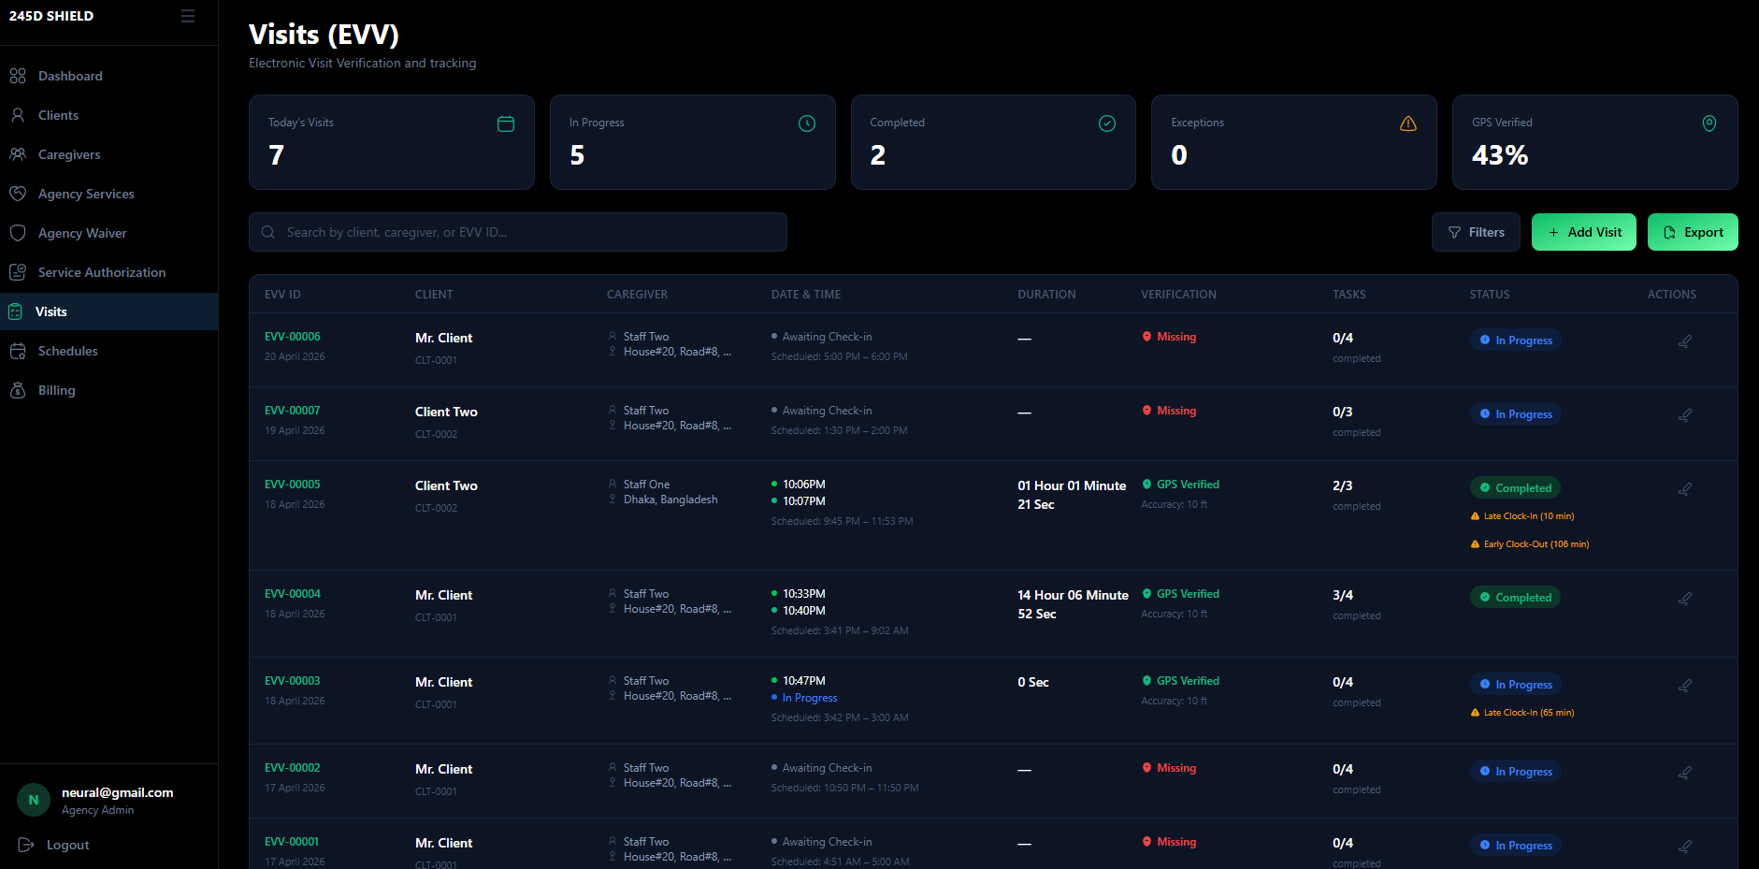Edit visit EVV-00006 action icon
This screenshot has height=869, width=1759.
1684,341
